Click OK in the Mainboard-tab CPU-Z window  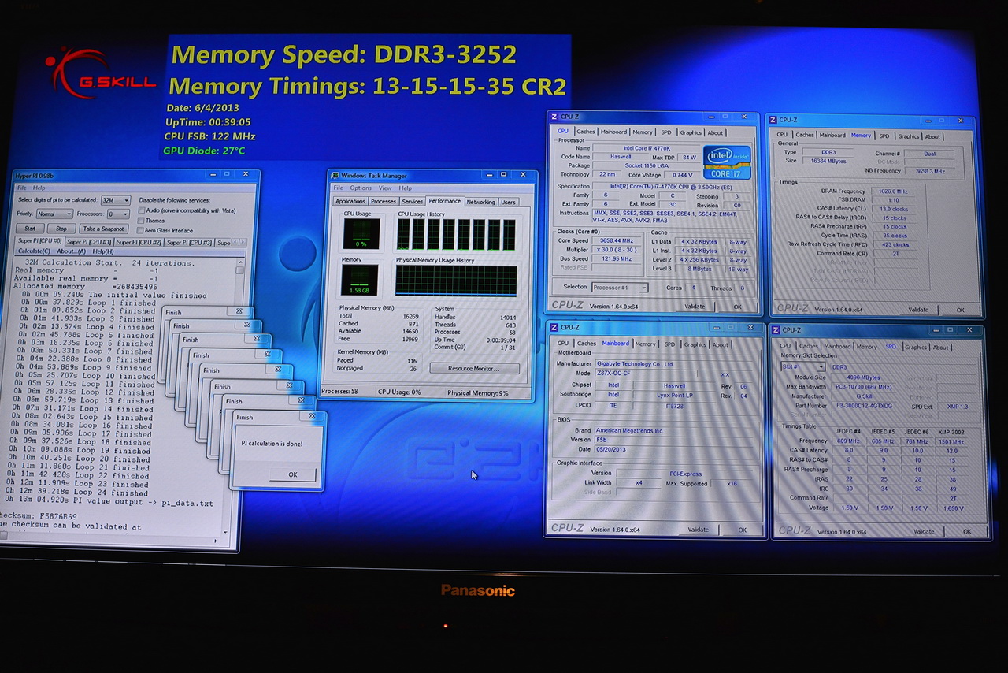[x=742, y=530]
